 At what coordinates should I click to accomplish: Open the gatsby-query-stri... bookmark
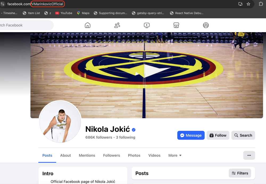point(148,13)
